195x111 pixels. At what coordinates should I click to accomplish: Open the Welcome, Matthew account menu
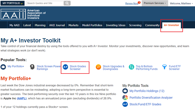coord(181,4)
